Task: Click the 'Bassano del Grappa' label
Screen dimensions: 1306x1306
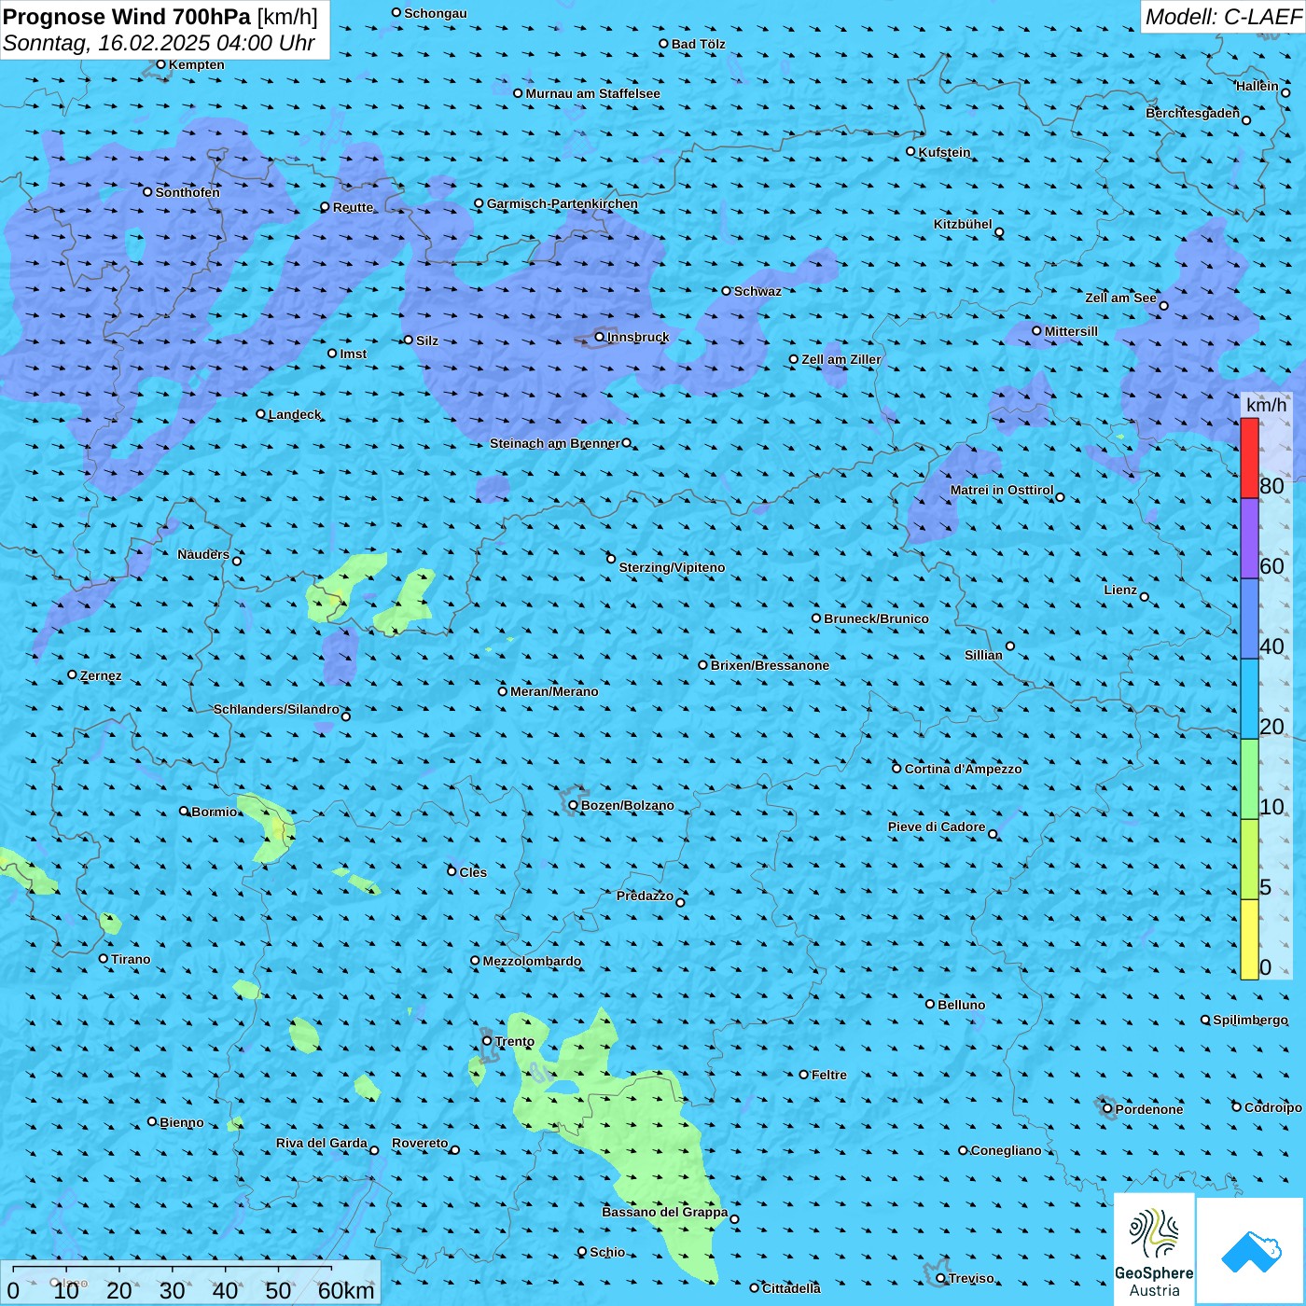Action: [665, 1212]
